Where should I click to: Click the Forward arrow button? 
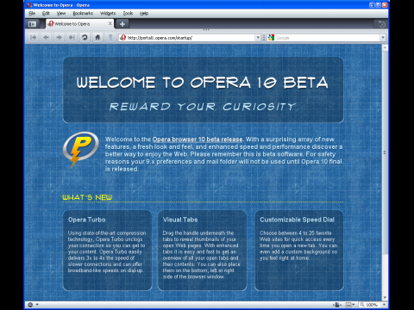pos(59,37)
